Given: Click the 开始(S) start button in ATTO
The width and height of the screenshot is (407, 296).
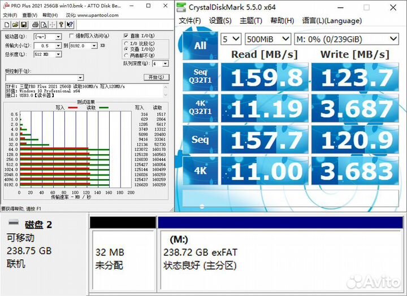Looking at the screenshot, I should point(156,77).
